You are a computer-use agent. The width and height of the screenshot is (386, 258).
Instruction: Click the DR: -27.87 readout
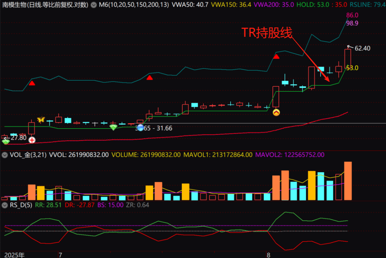(x=79, y=205)
